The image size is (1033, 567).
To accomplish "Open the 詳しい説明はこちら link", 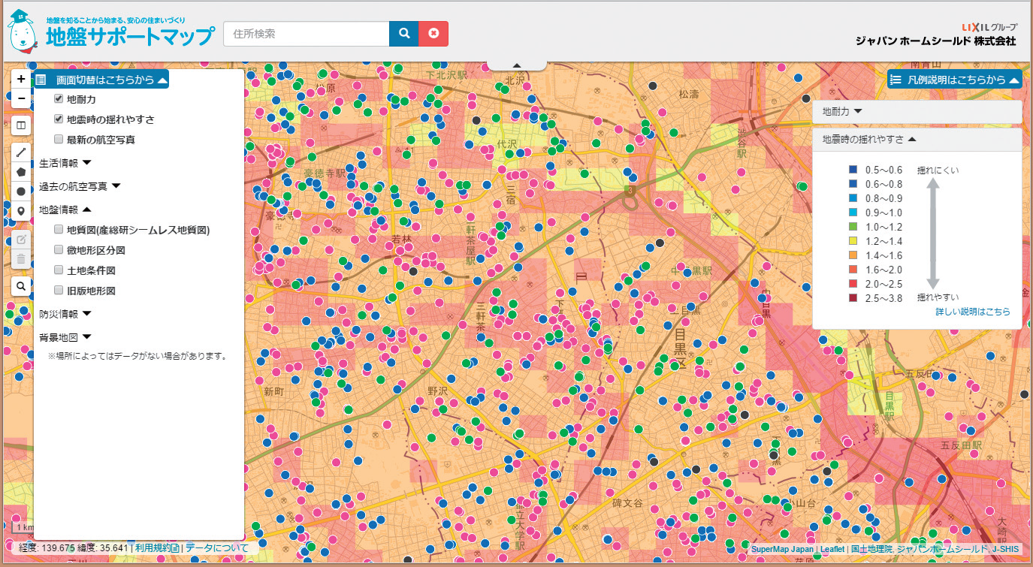I will [973, 312].
